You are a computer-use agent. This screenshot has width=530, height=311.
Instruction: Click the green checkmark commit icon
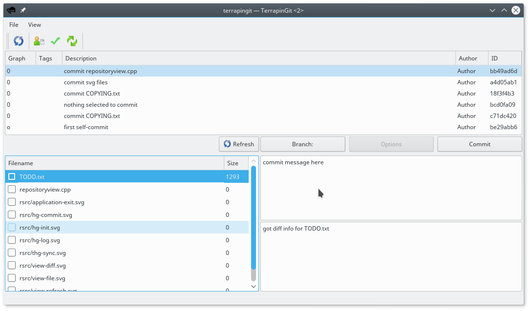[x=56, y=41]
